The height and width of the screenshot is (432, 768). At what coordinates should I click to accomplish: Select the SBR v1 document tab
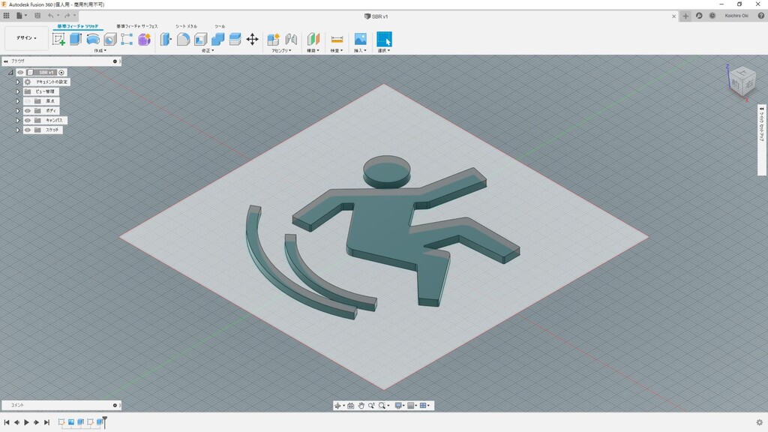click(376, 16)
